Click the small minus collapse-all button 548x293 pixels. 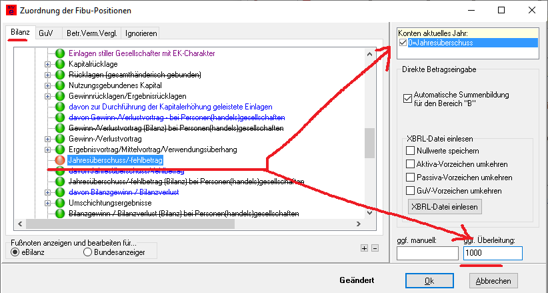pyautogui.click(x=374, y=248)
